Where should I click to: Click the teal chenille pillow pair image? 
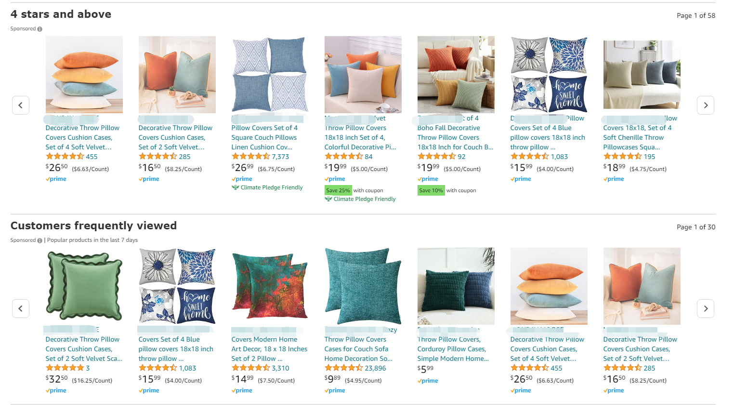click(363, 286)
